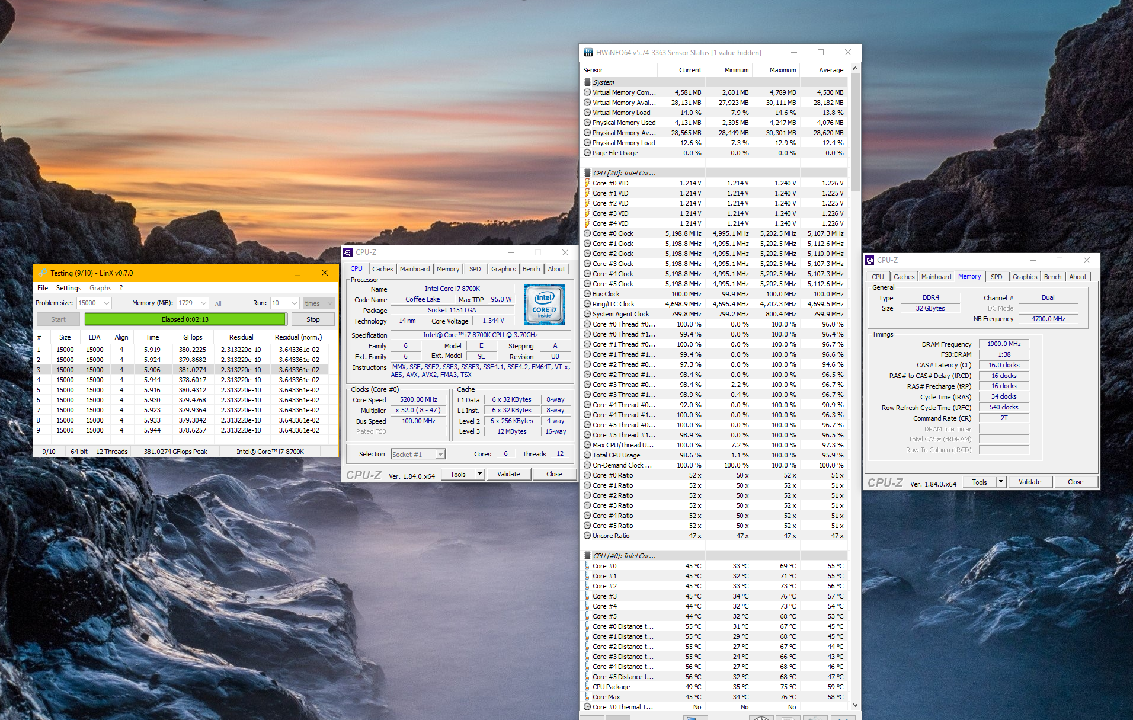Image resolution: width=1133 pixels, height=720 pixels.
Task: Click the thermometer icon next to CPU Package
Action: click(x=587, y=687)
